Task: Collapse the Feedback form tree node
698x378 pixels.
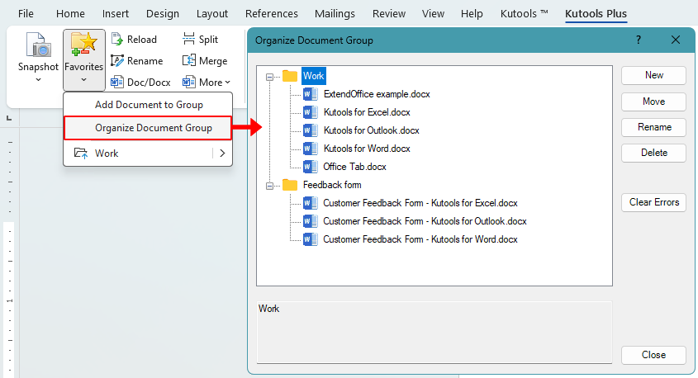Action: (270, 186)
